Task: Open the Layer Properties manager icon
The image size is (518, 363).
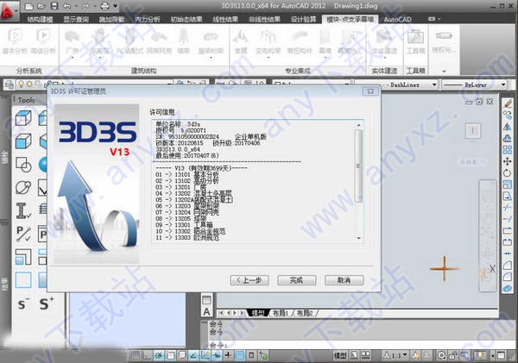Action: tap(9, 84)
